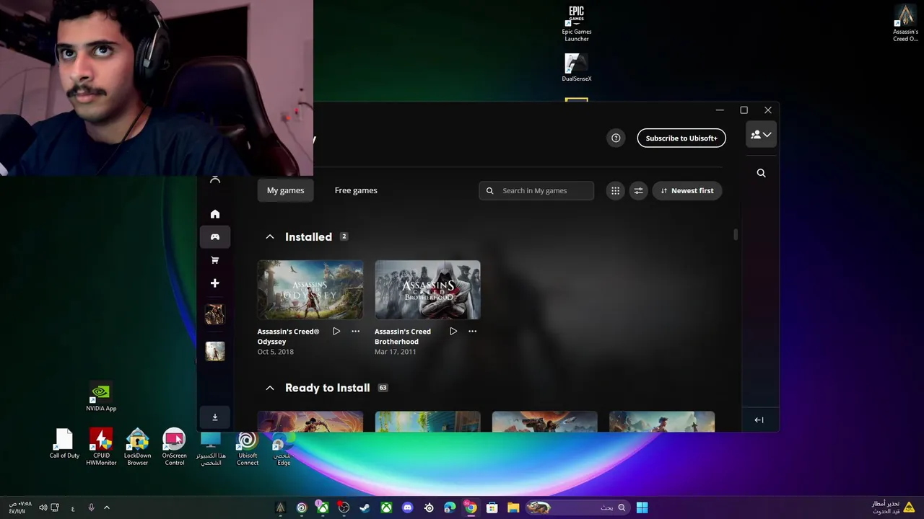Click the Installed count badge 2
The image size is (924, 519).
pos(344,236)
